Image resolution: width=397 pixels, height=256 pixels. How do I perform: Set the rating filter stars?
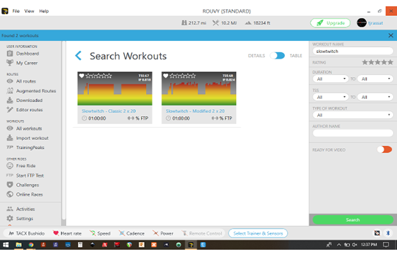coord(377,63)
